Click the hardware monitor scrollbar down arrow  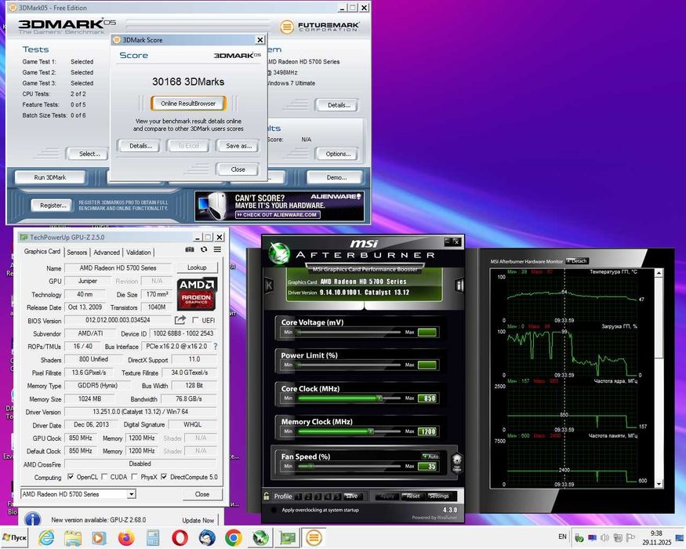(659, 484)
